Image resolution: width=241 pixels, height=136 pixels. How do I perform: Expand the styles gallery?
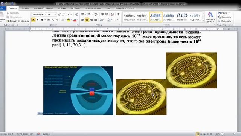(203, 21)
